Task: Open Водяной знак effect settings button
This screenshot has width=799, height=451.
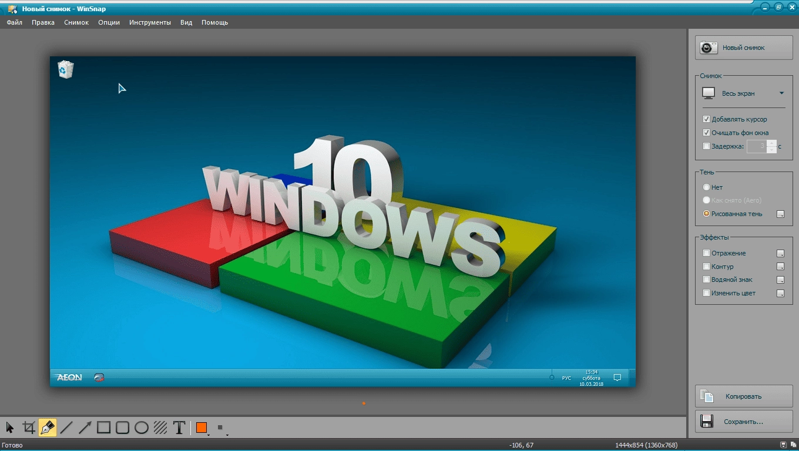Action: pos(780,280)
